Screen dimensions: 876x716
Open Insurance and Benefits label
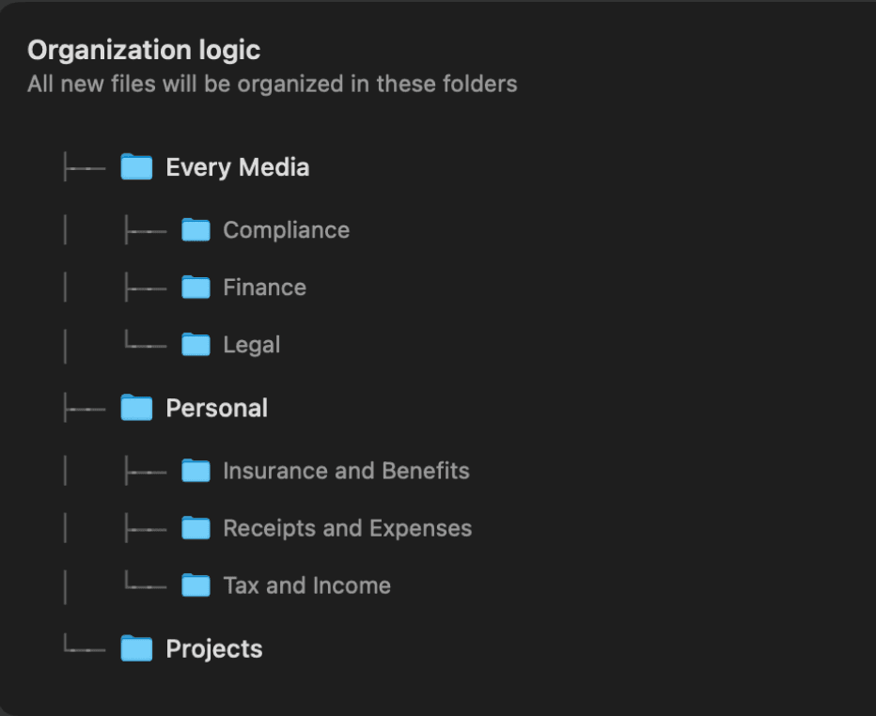point(346,471)
